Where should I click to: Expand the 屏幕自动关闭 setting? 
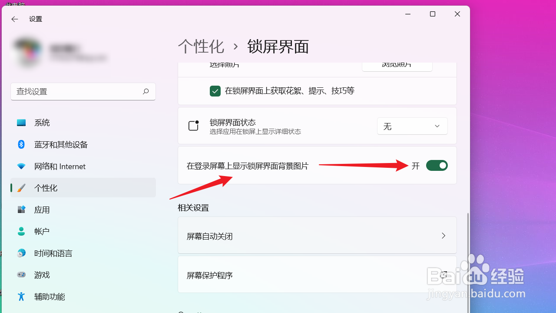click(443, 236)
